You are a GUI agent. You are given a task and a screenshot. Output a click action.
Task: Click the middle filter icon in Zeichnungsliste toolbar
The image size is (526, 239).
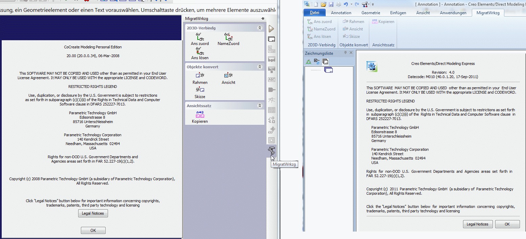coord(317,62)
